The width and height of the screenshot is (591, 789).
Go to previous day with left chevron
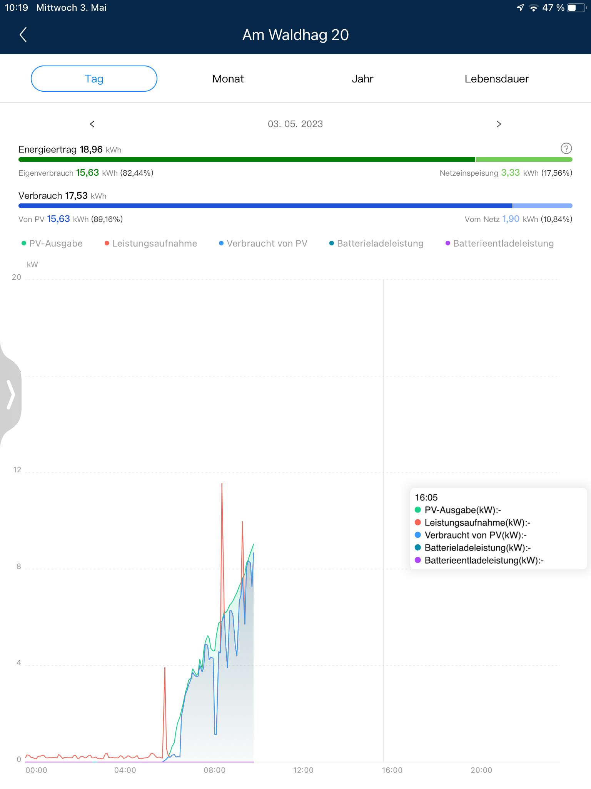(92, 124)
